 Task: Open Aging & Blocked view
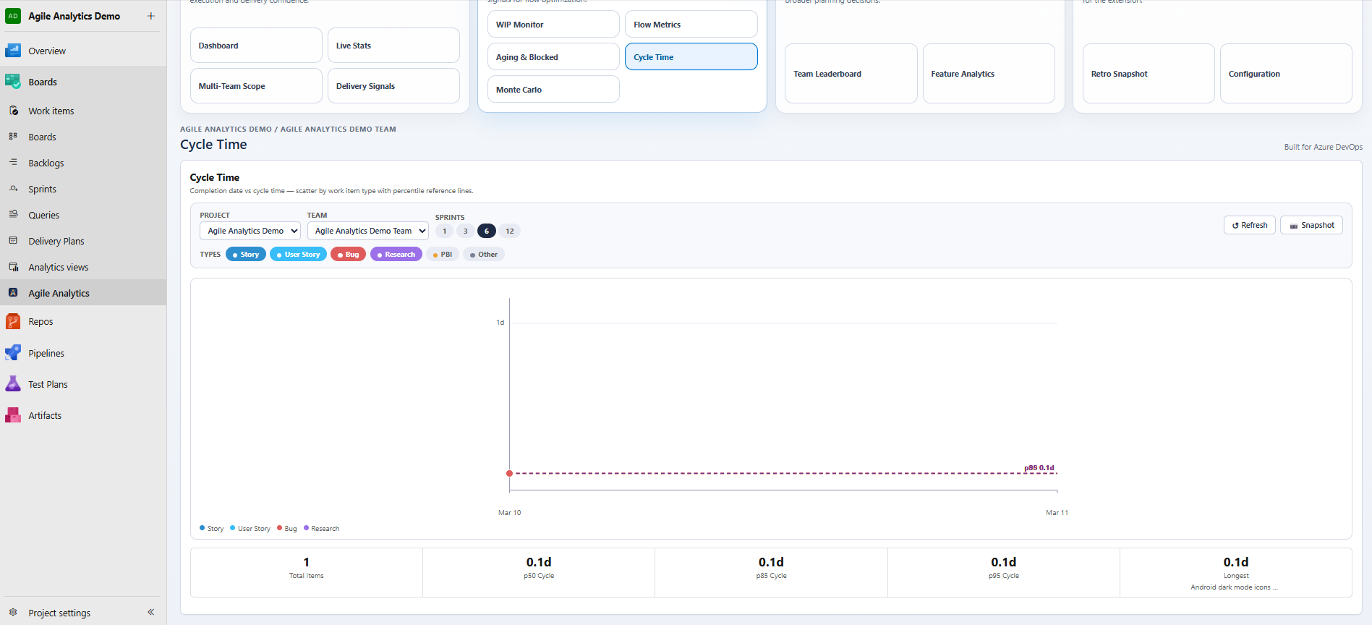click(x=553, y=57)
